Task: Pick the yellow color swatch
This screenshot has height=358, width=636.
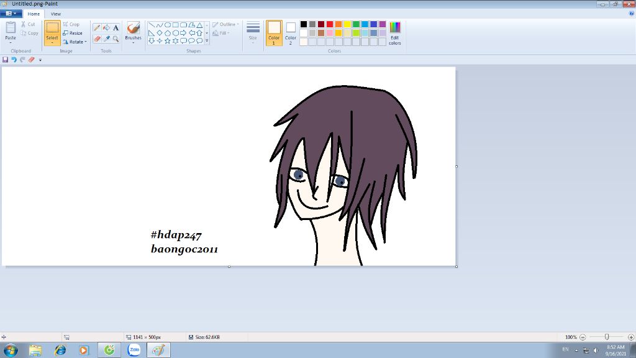Action: [347, 24]
